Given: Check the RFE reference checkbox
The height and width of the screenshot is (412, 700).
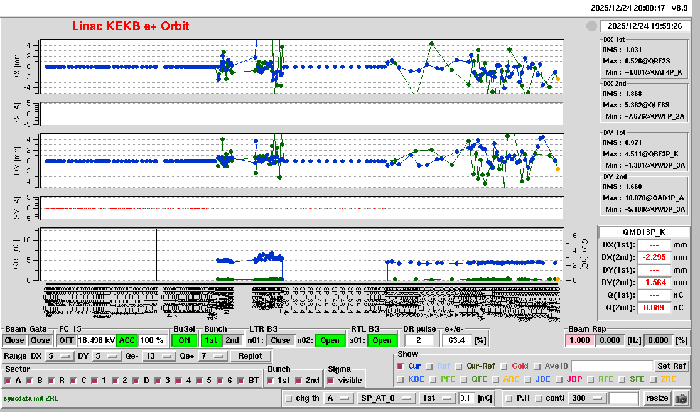Looking at the screenshot, I should [591, 379].
